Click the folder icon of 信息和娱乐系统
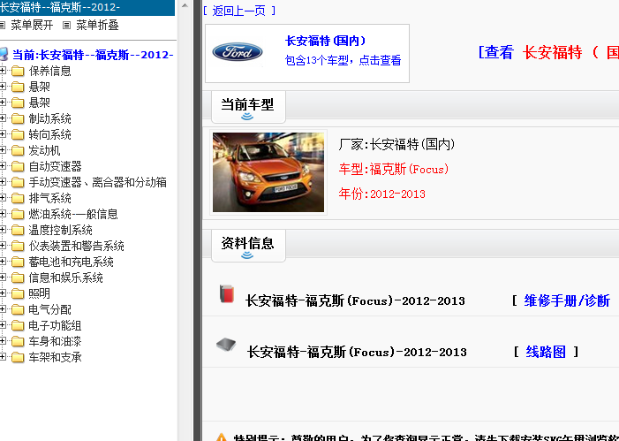This screenshot has width=619, height=441. click(x=18, y=278)
